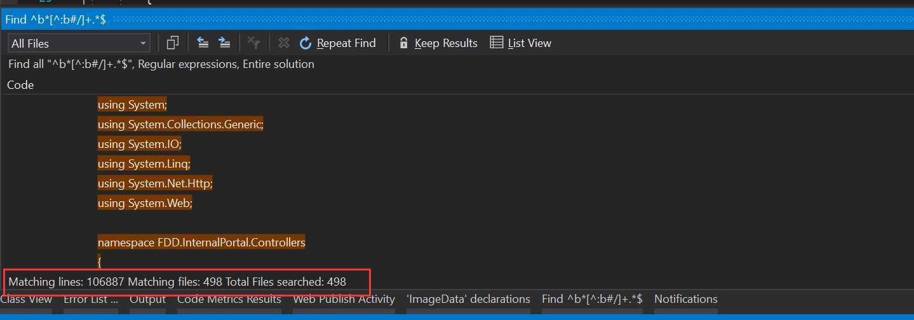This screenshot has height=320, width=914.
Task: Select the namespace FDD.InternalPortal.Controllers result
Action: click(201, 243)
